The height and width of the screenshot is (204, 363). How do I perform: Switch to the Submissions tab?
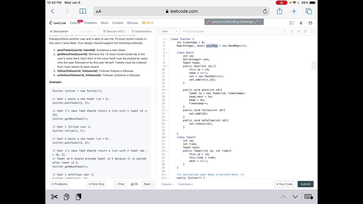tap(142, 31)
